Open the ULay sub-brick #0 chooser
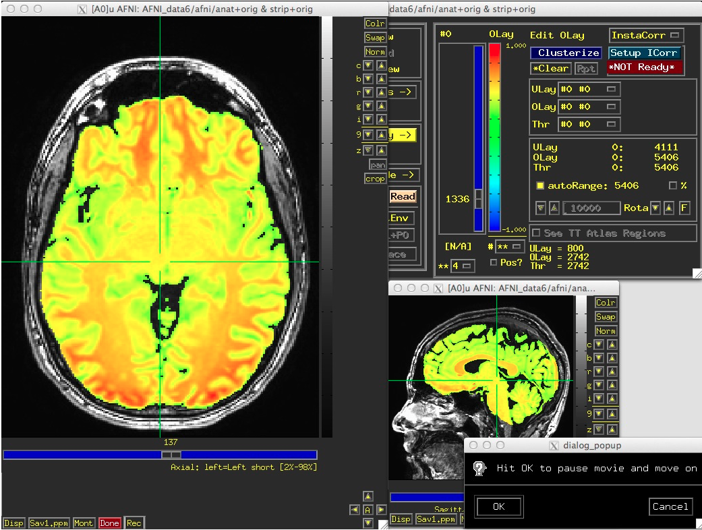The width and height of the screenshot is (702, 530). [x=589, y=89]
